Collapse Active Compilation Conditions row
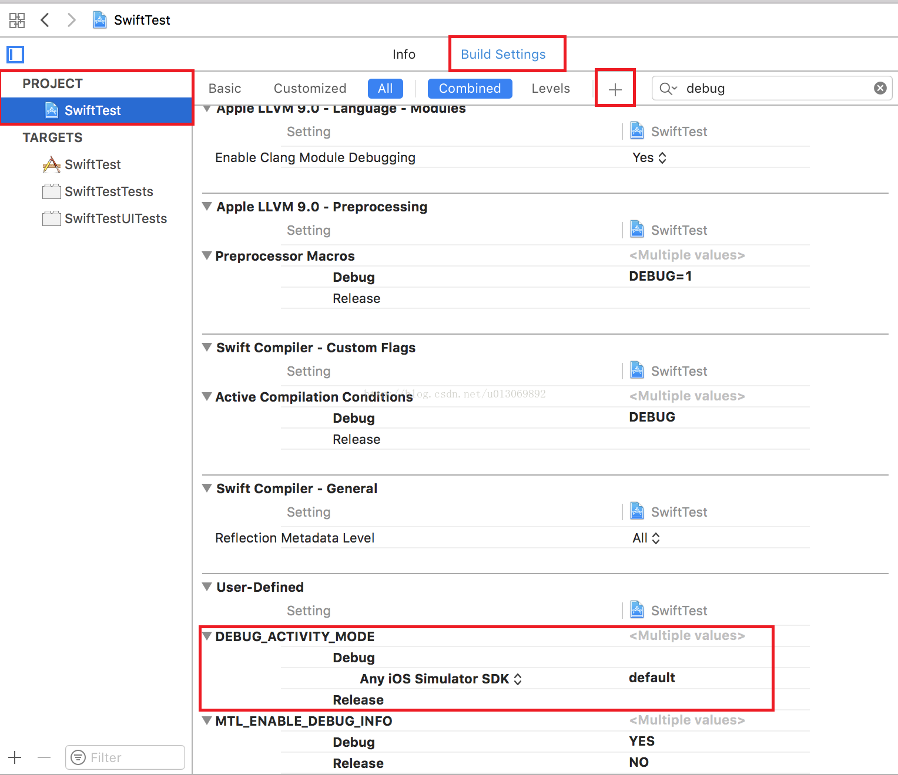 click(x=207, y=396)
